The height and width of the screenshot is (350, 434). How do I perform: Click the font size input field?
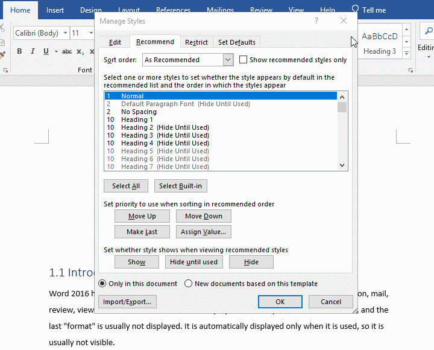tap(79, 33)
